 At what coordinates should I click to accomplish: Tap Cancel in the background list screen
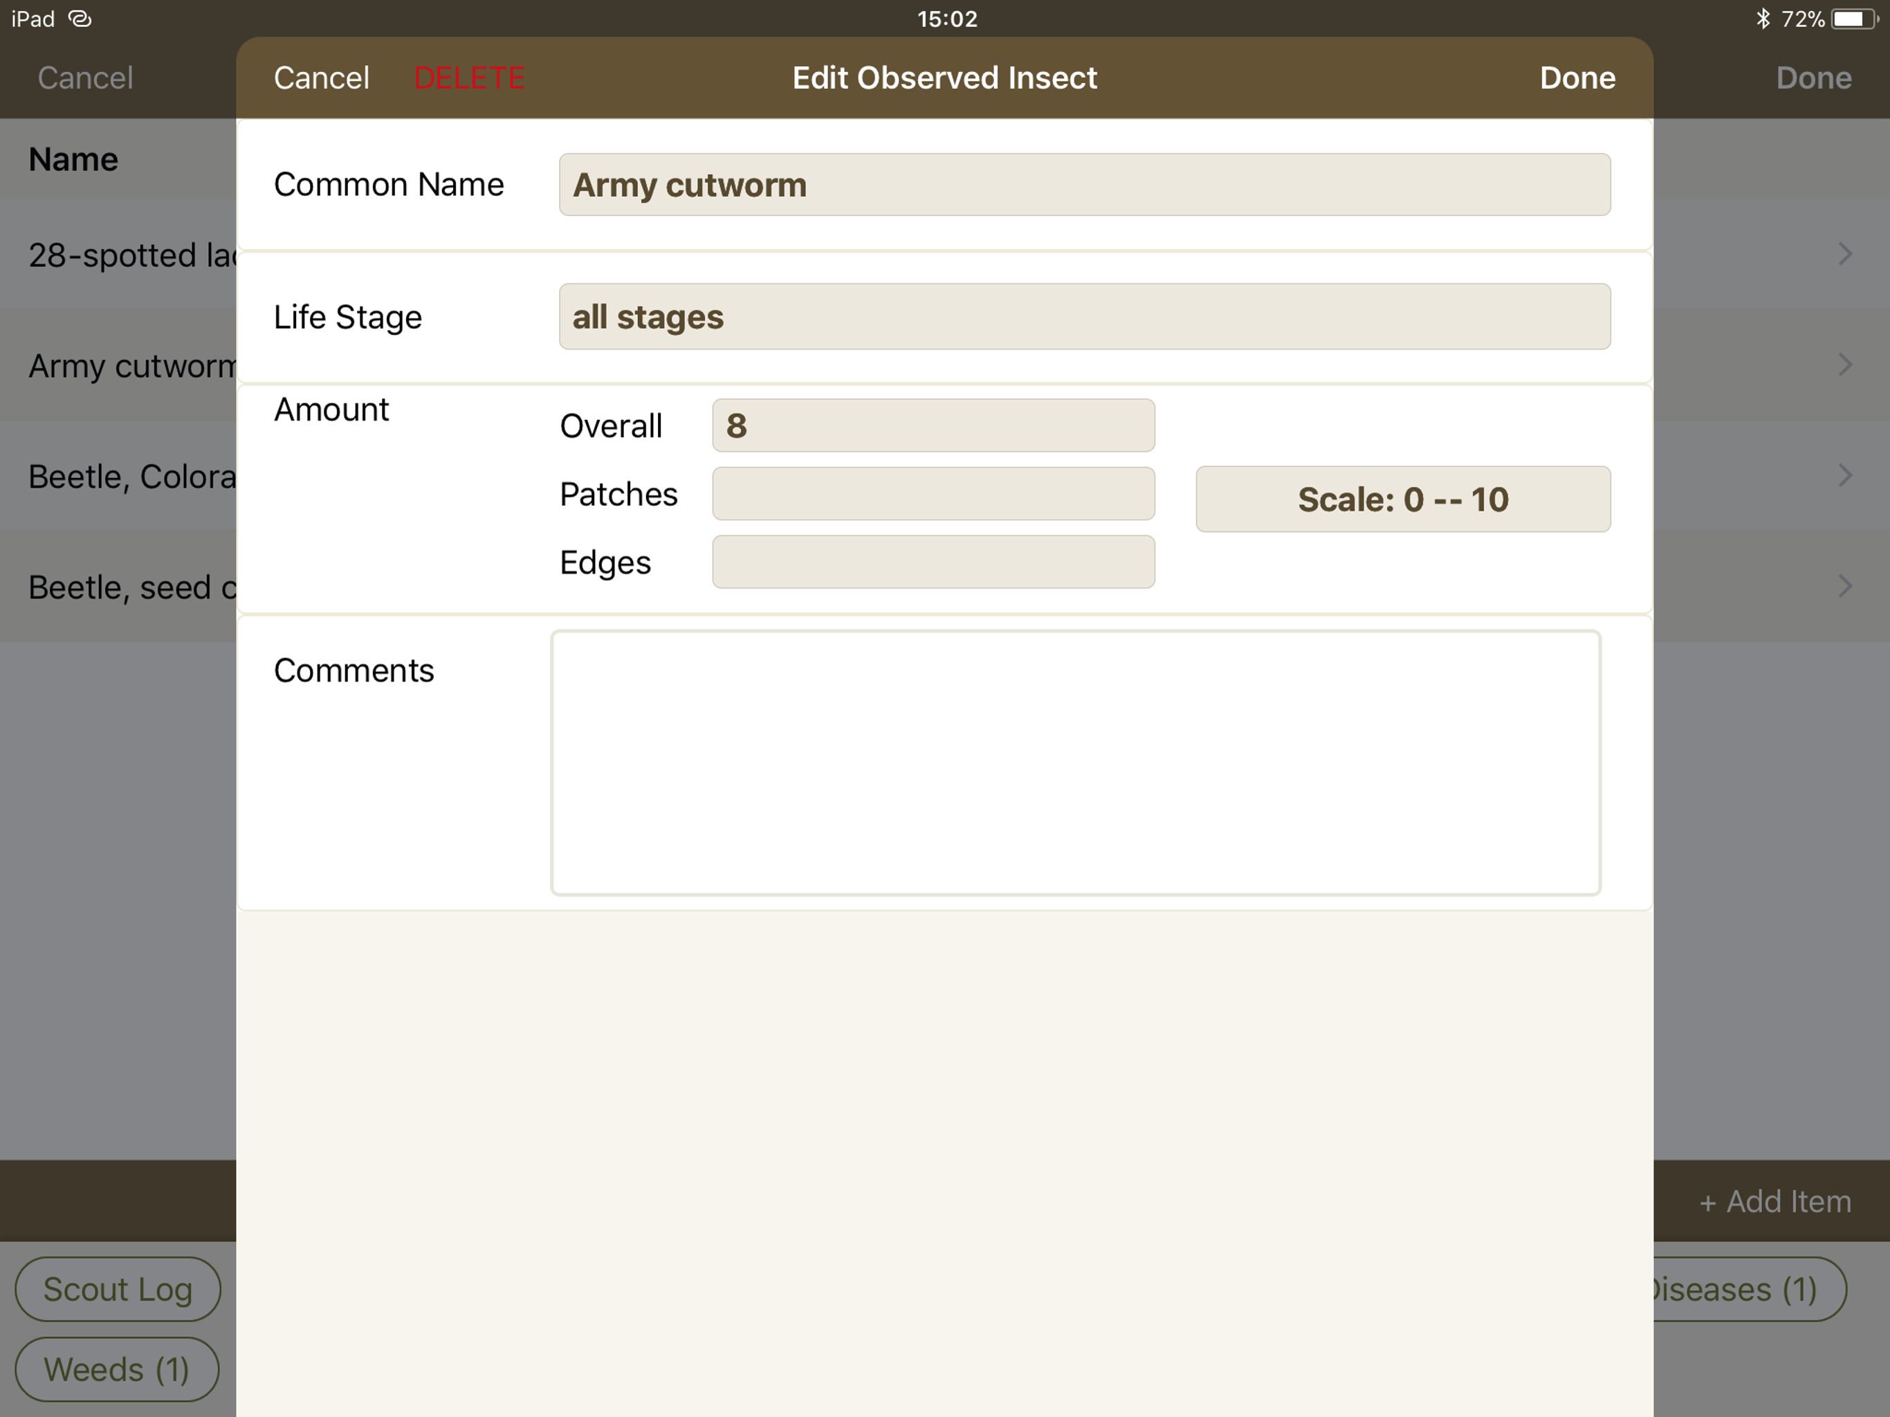coord(86,77)
